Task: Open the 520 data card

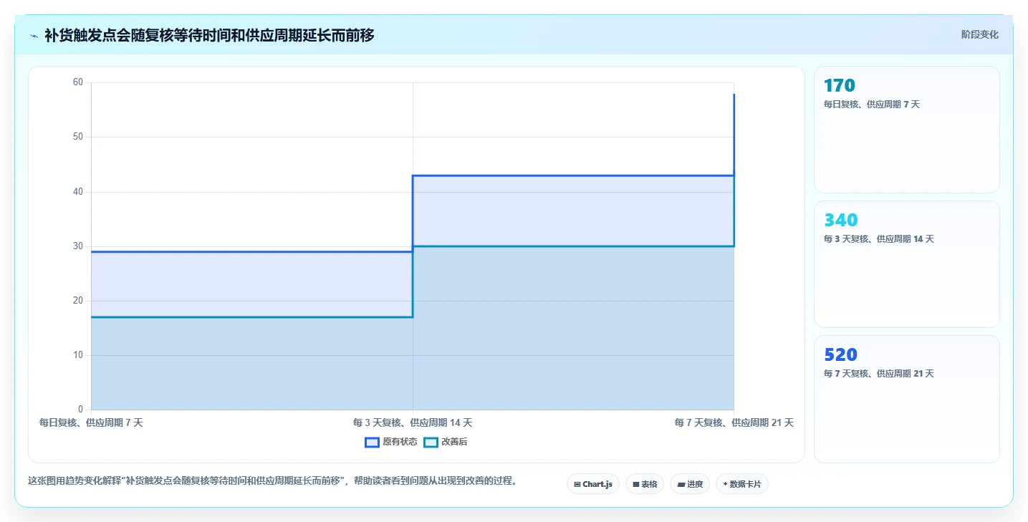Action: [906, 399]
